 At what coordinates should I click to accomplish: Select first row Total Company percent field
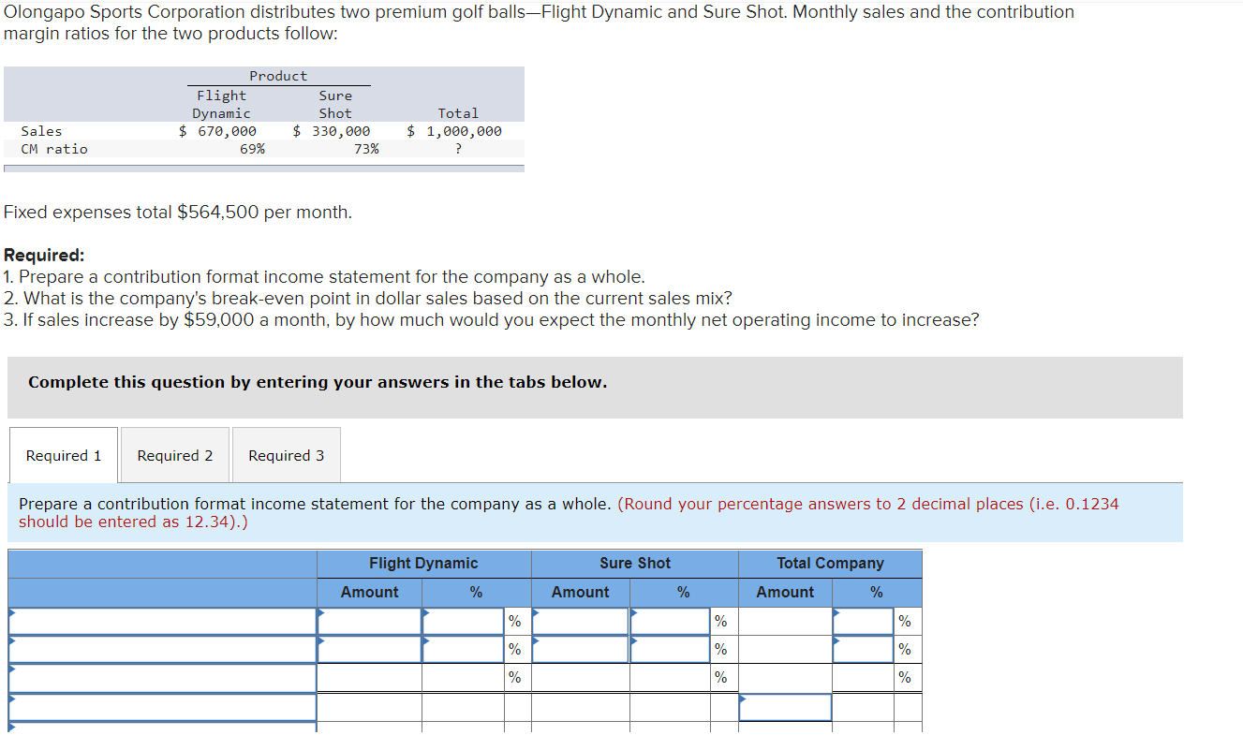tap(863, 622)
